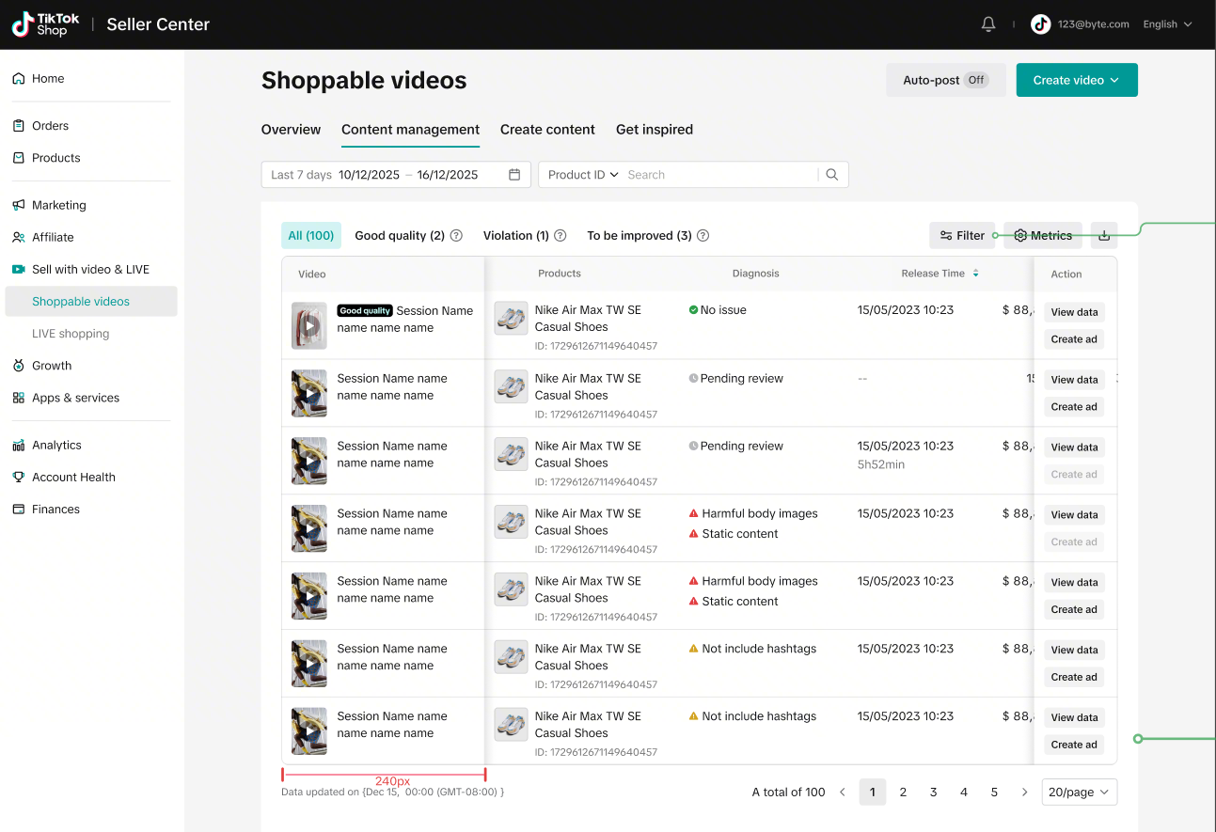Click the TikTok Shop logo
The image size is (1216, 832).
coord(46,24)
